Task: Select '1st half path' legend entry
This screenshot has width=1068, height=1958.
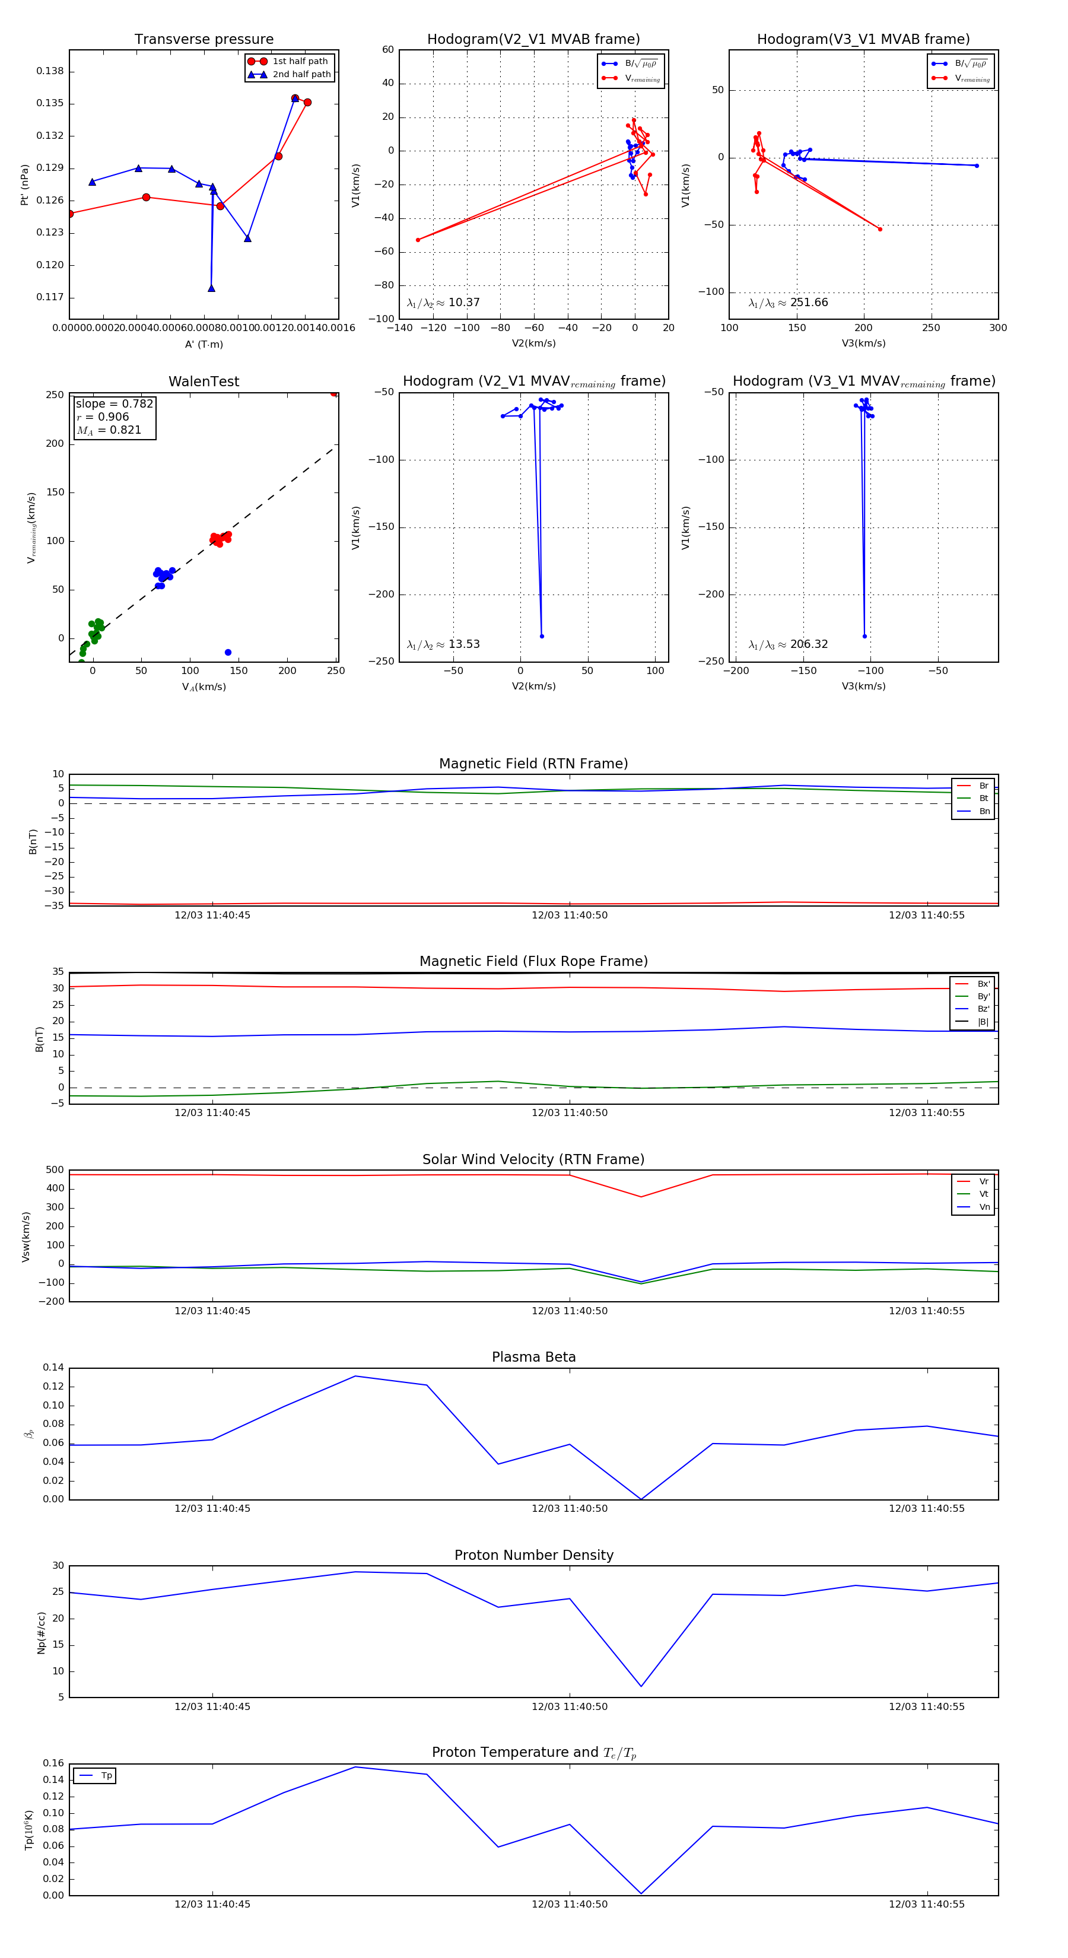Action: pyautogui.click(x=289, y=62)
